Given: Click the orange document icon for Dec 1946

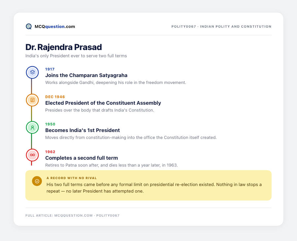Looking at the screenshot, I should point(32,100).
